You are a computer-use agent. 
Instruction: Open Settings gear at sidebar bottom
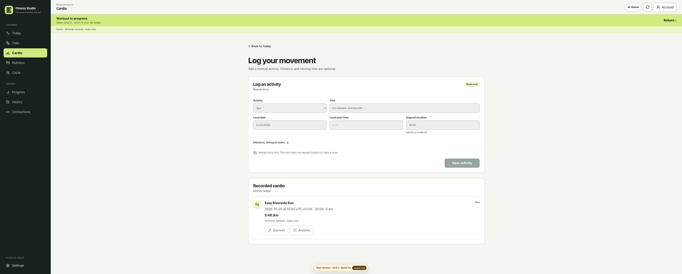pyautogui.click(x=8, y=265)
